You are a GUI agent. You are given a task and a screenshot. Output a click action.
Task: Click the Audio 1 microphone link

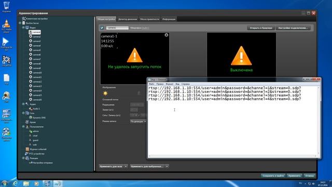(x=145, y=28)
